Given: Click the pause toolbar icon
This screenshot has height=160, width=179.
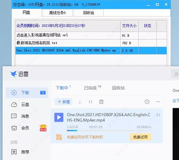Looking at the screenshot, I should coord(90,102).
